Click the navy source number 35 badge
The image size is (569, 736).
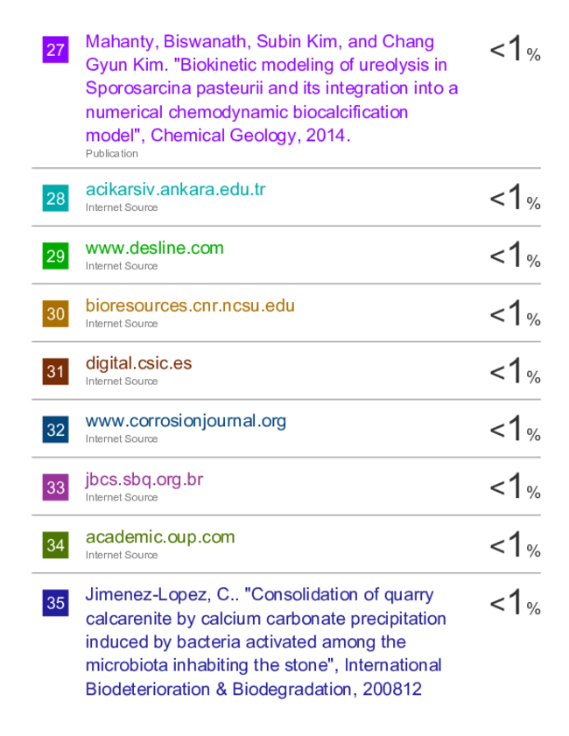pos(55,603)
